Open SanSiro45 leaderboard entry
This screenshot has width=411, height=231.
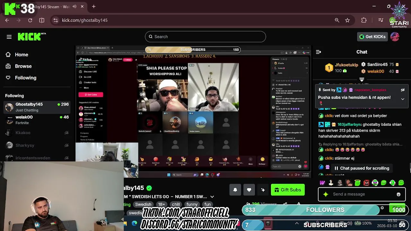coord(380,64)
